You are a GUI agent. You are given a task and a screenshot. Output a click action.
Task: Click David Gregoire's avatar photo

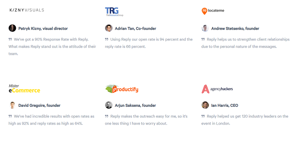pyautogui.click(x=12, y=105)
